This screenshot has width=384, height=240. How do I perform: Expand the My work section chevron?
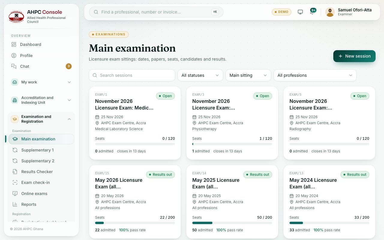69,82
